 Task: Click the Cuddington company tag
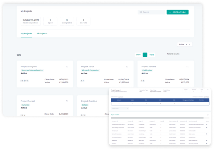click(147, 70)
